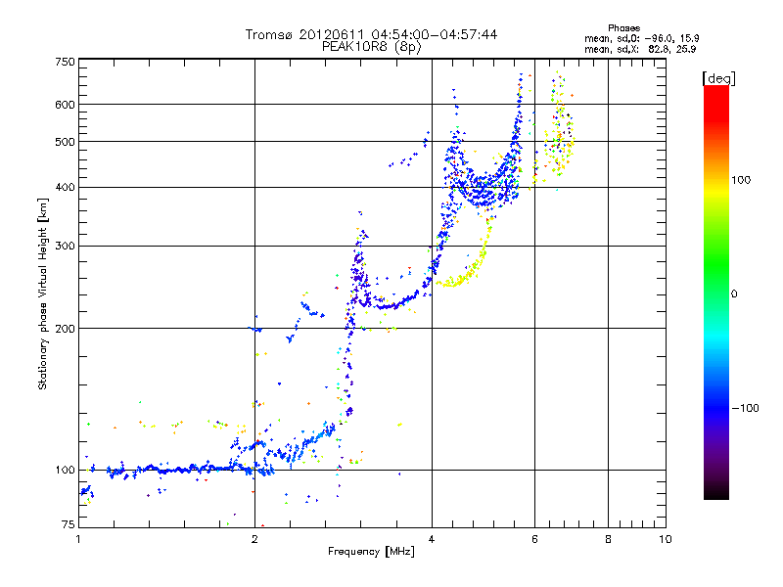Click the y-axis '75' tick label

point(69,524)
